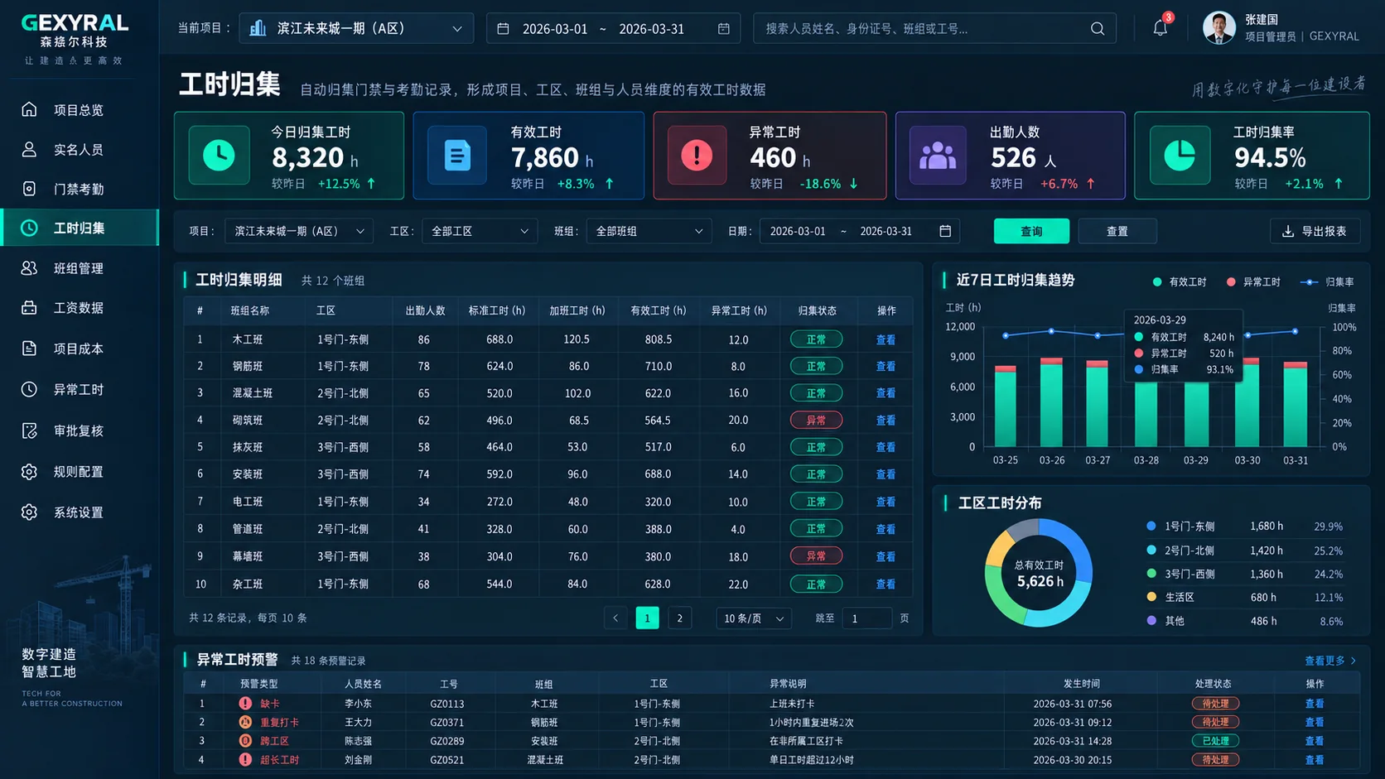Screen dimensions: 1385x779
Task: Toggle 归集率 legend in trend chart
Action: click(1327, 282)
